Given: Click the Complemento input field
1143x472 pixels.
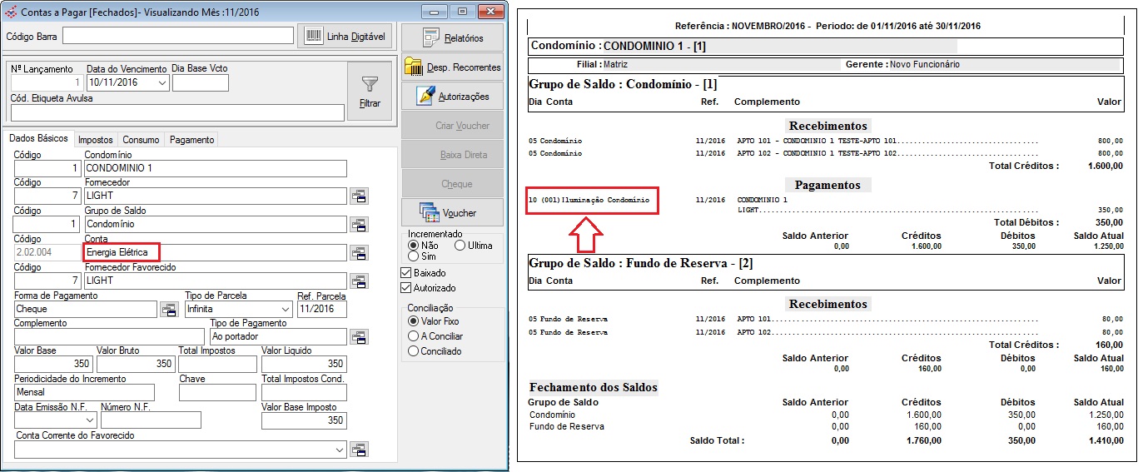Looking at the screenshot, I should [x=110, y=337].
